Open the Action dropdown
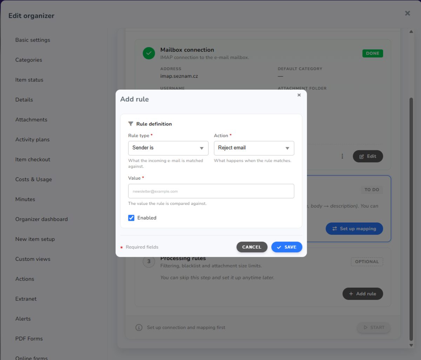 (x=254, y=148)
